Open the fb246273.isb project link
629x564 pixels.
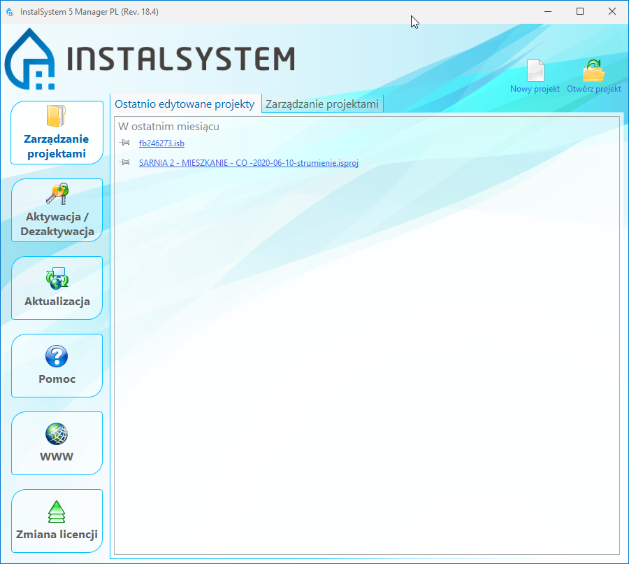[161, 143]
